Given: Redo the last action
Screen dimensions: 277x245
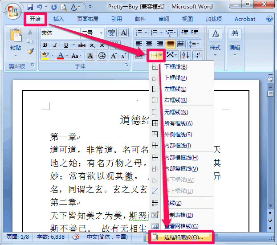Looking at the screenshot, I should [x=54, y=7].
